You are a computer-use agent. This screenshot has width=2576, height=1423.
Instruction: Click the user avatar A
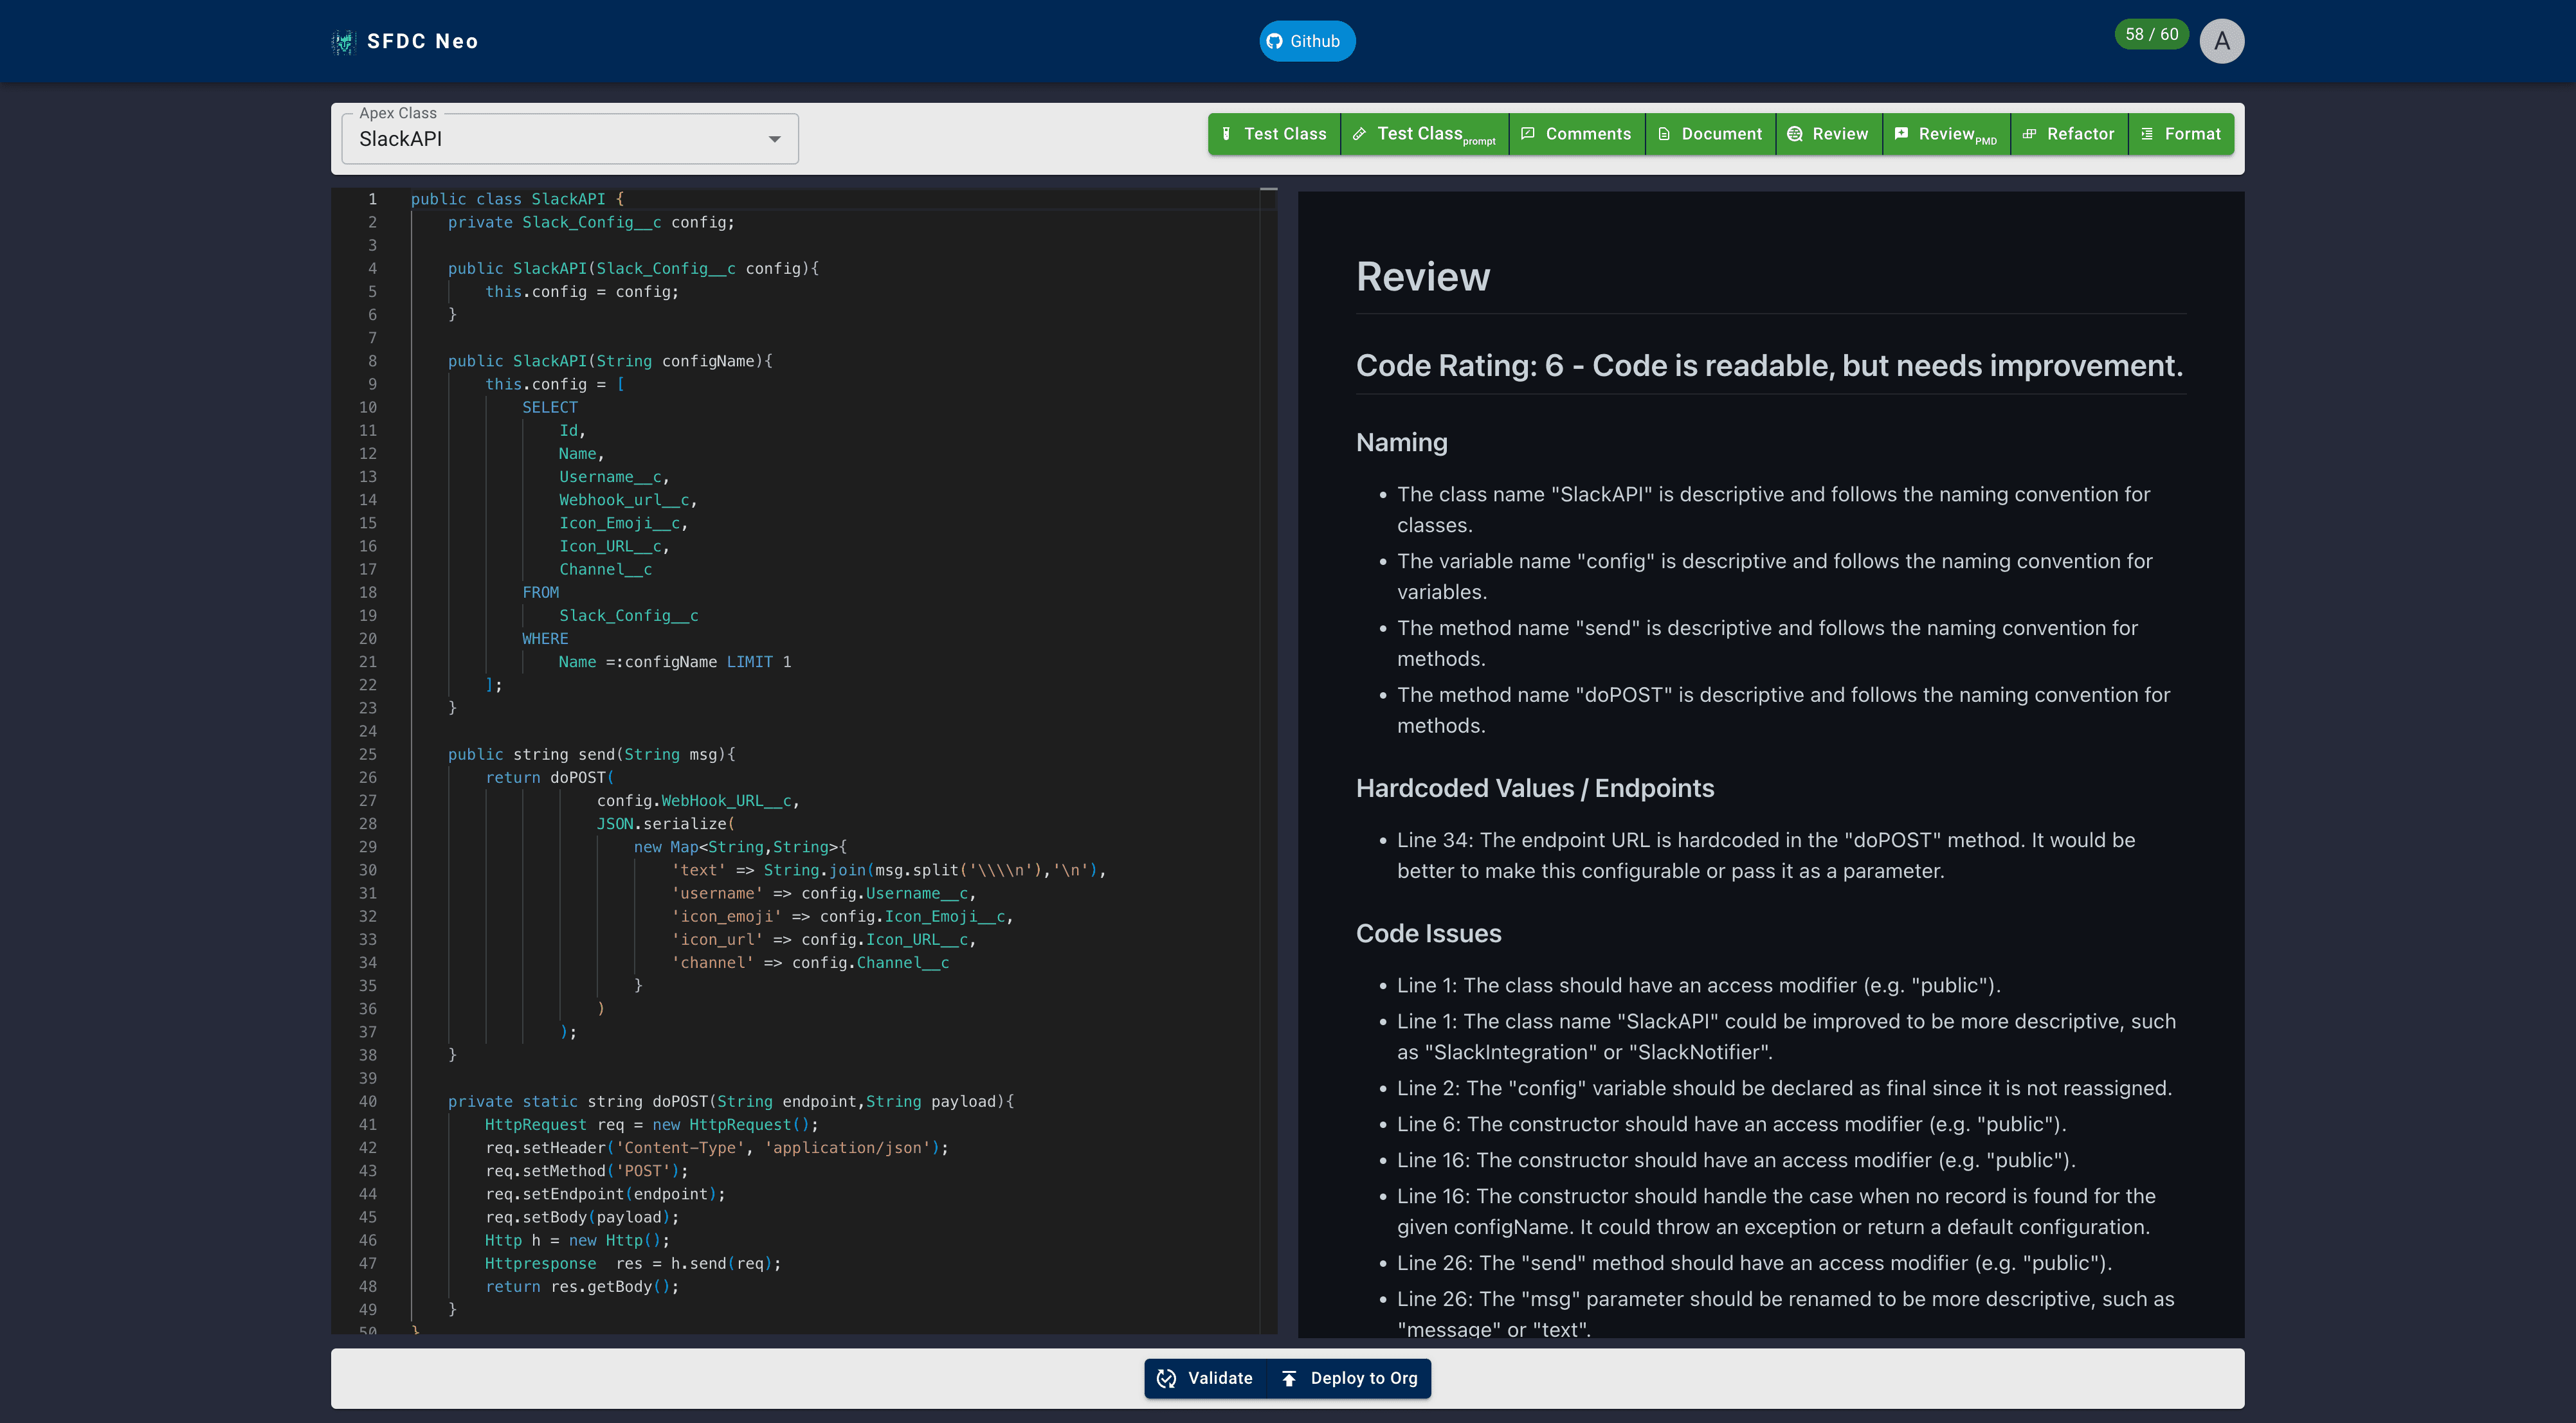click(x=2221, y=41)
